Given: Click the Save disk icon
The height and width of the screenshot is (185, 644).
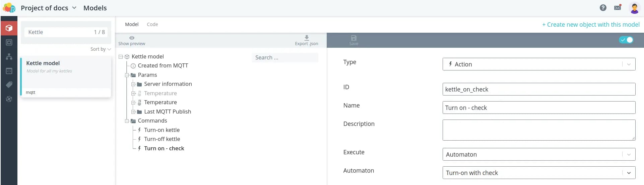Looking at the screenshot, I should [x=353, y=38].
